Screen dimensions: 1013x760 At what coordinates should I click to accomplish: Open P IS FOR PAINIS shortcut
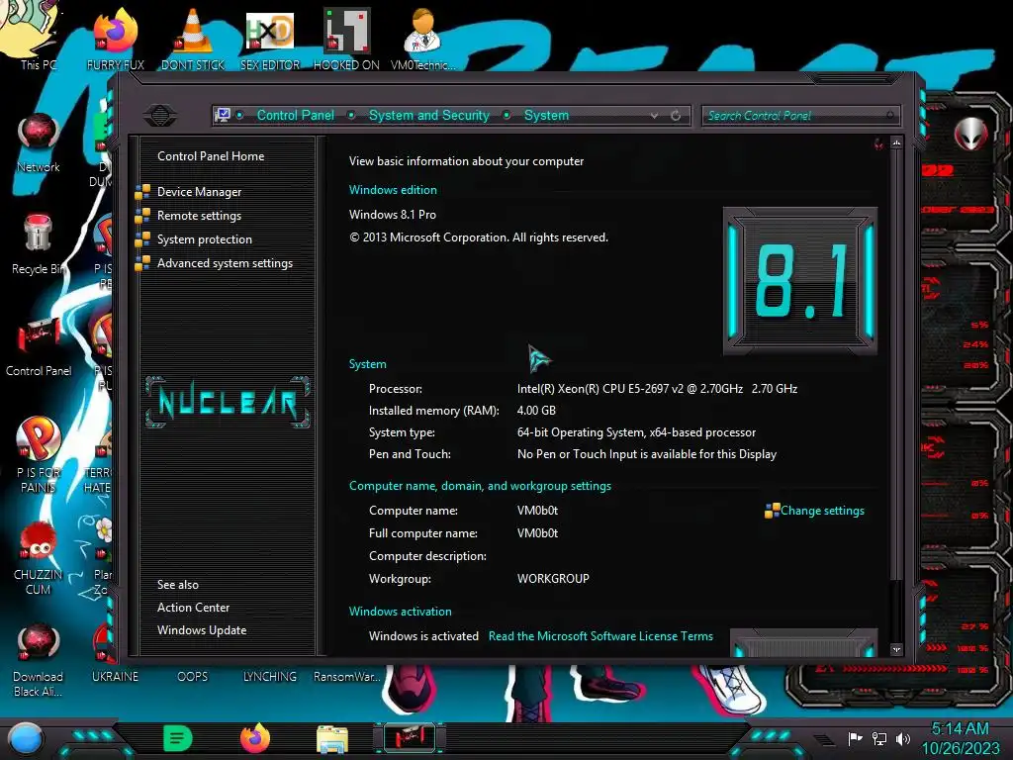click(x=39, y=454)
